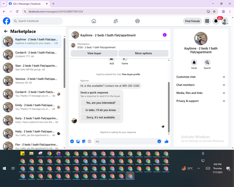Go back using the Marketplace back arrow
Screen dimensions: 234x187
pos(6,31)
